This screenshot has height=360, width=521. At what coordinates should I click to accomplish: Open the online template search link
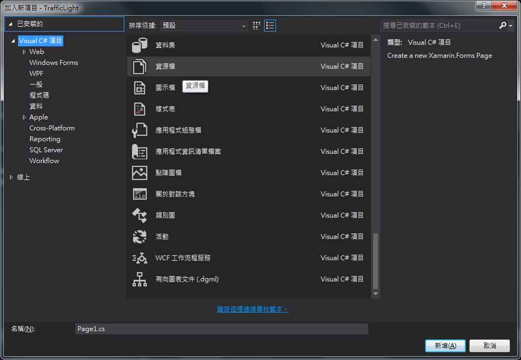(253, 309)
